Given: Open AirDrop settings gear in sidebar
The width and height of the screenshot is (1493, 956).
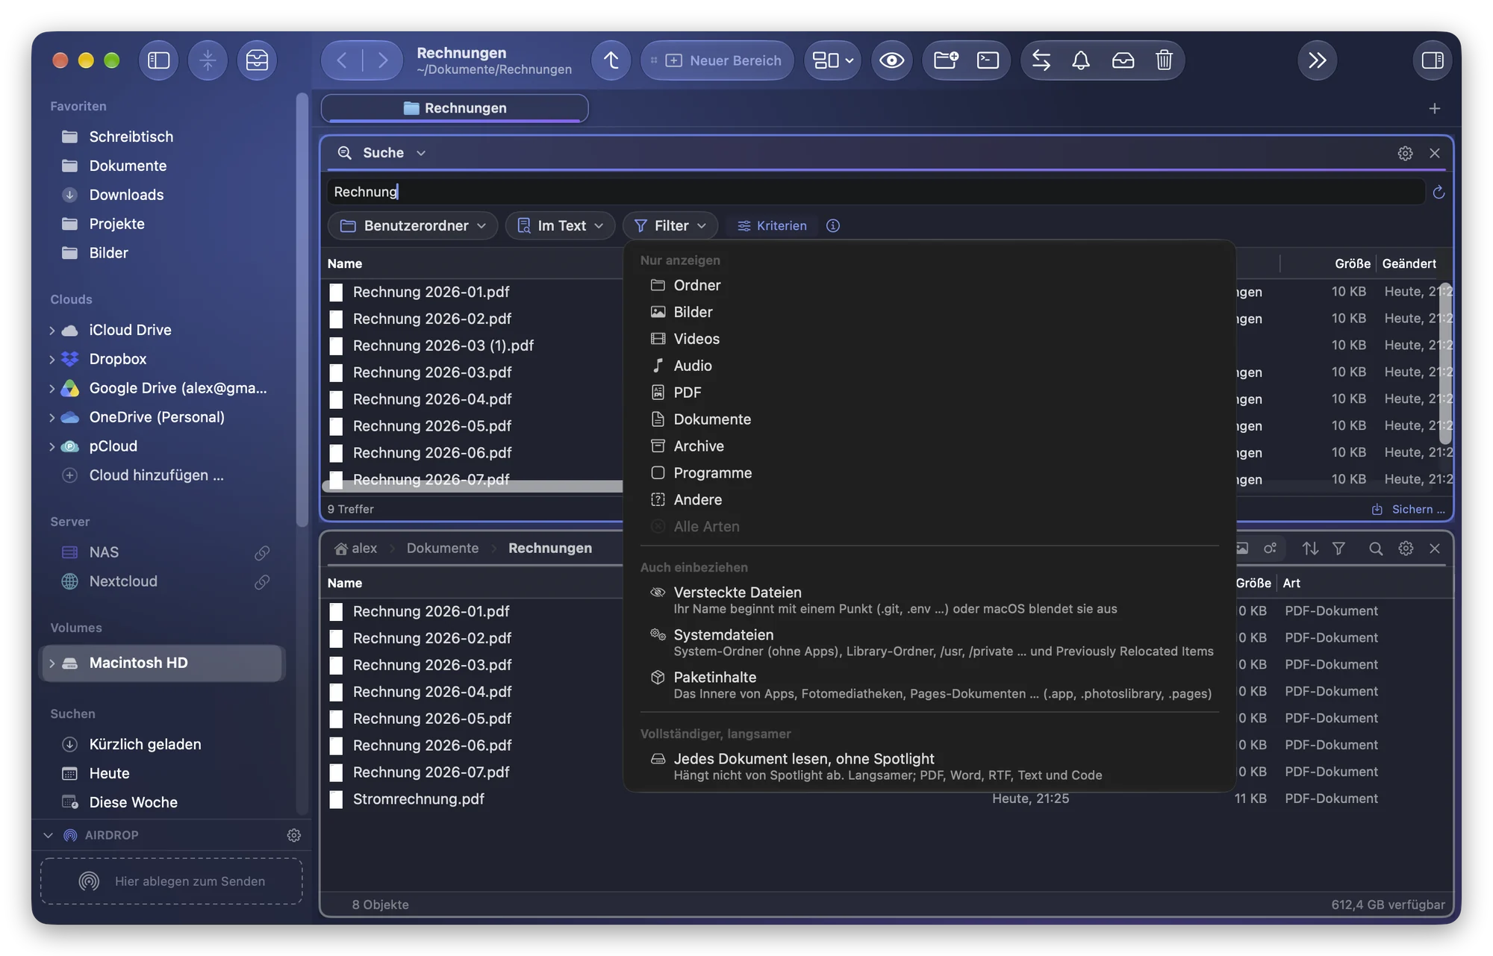Looking at the screenshot, I should (294, 835).
